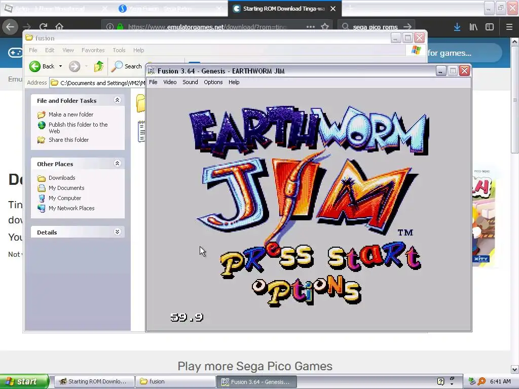Viewport: 519px width, 389px height.
Task: Click Publish this folder to the Web
Action: (78, 128)
